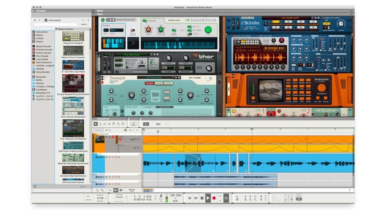This screenshot has width=386, height=217.
Task: Open Song Samples in Browser sidebar
Action: [x=43, y=72]
